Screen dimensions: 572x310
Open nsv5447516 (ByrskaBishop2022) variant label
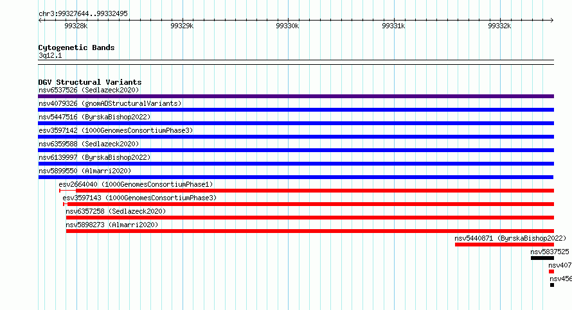click(94, 117)
